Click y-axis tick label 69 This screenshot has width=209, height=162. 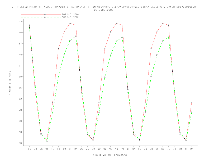click(x=20, y=110)
